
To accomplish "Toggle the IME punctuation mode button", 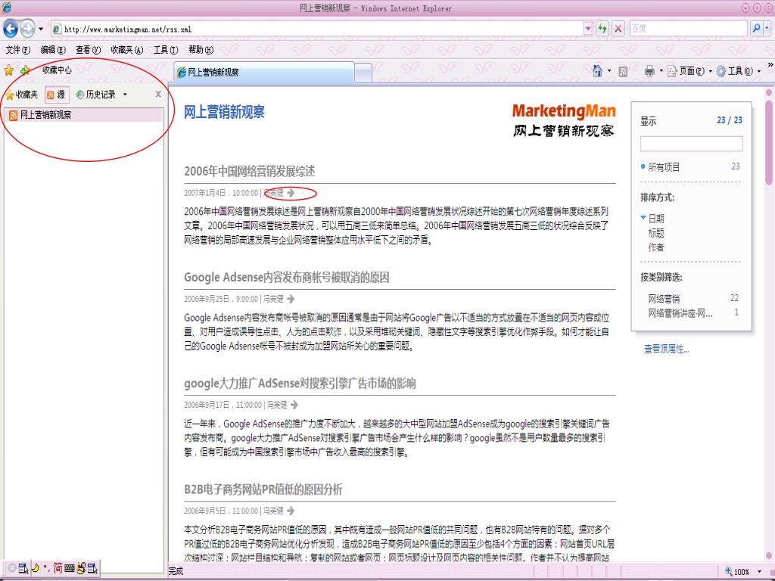I will coord(46,568).
